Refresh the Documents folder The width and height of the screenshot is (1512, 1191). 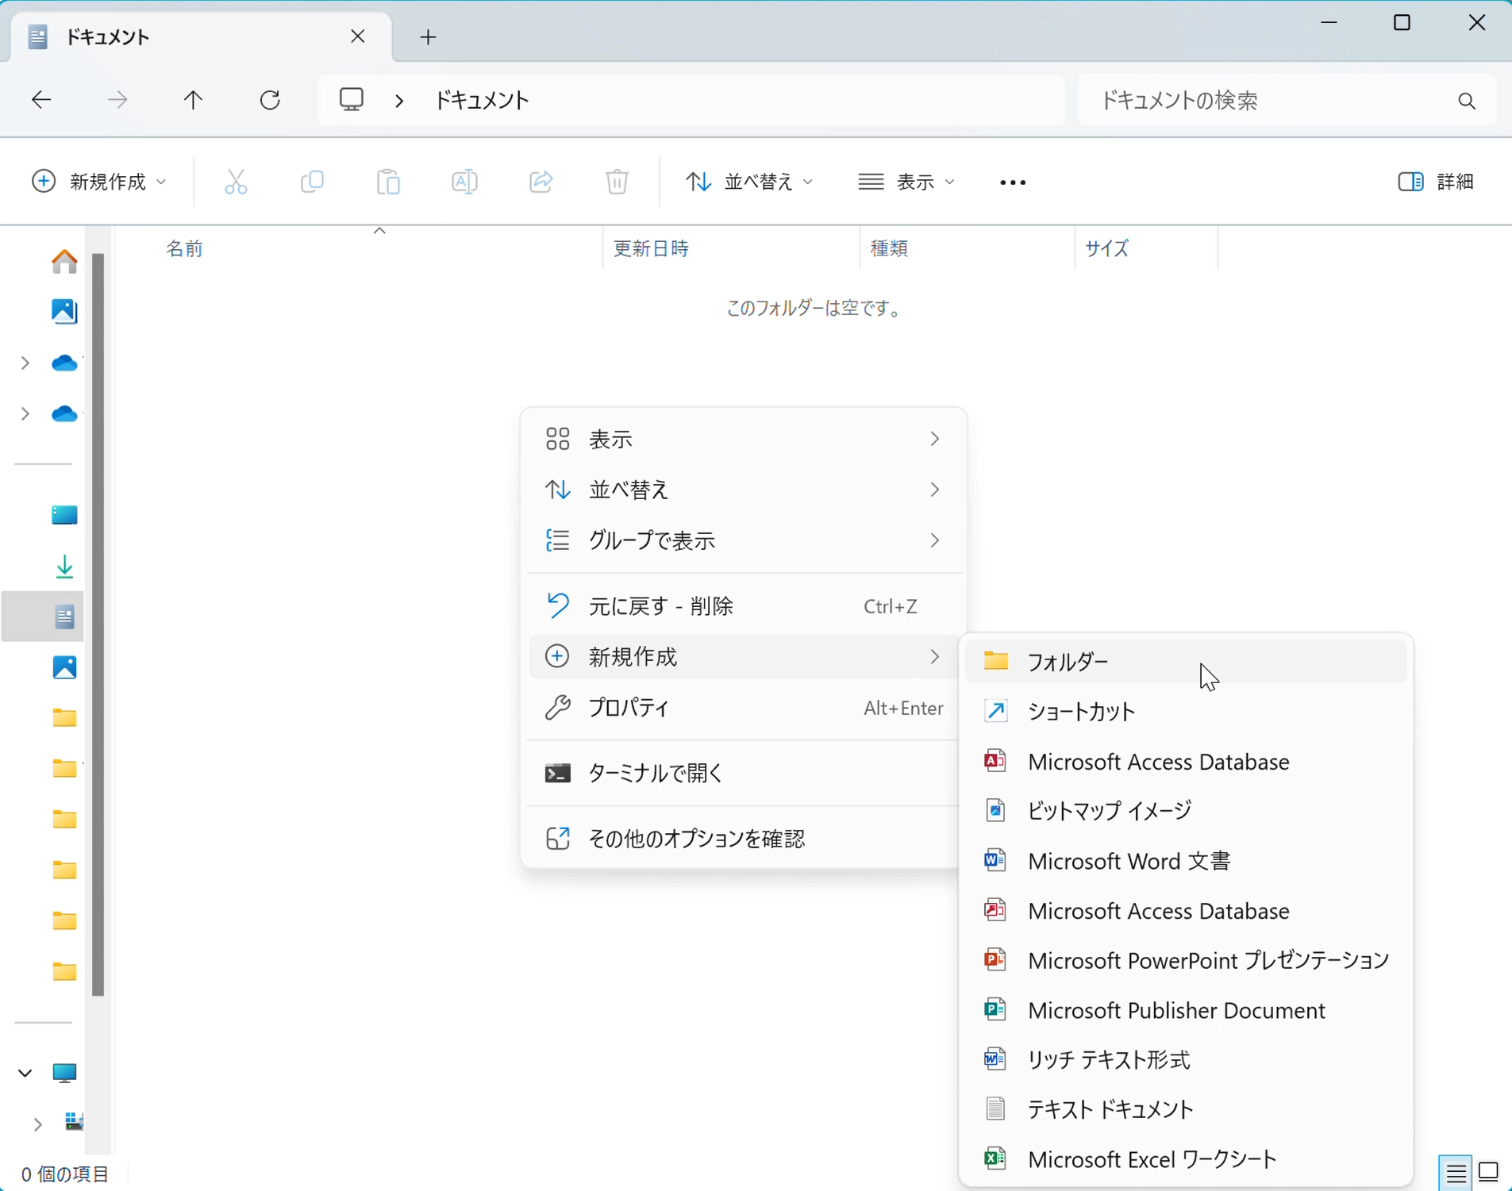pyautogui.click(x=270, y=100)
